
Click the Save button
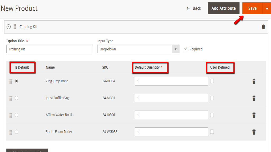pyautogui.click(x=252, y=8)
